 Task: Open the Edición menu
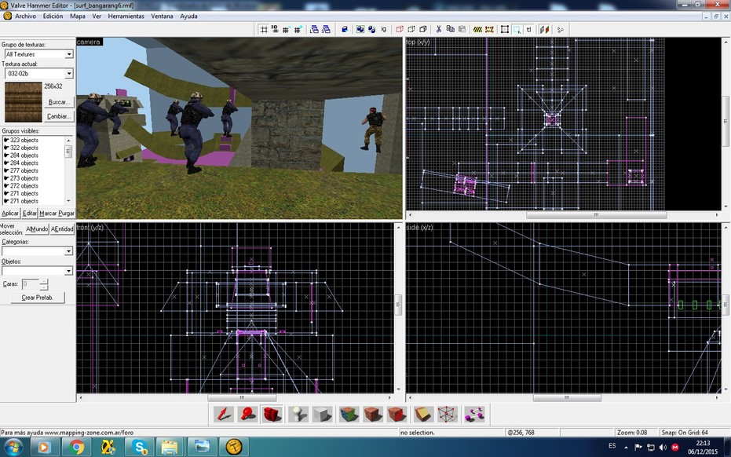point(53,16)
